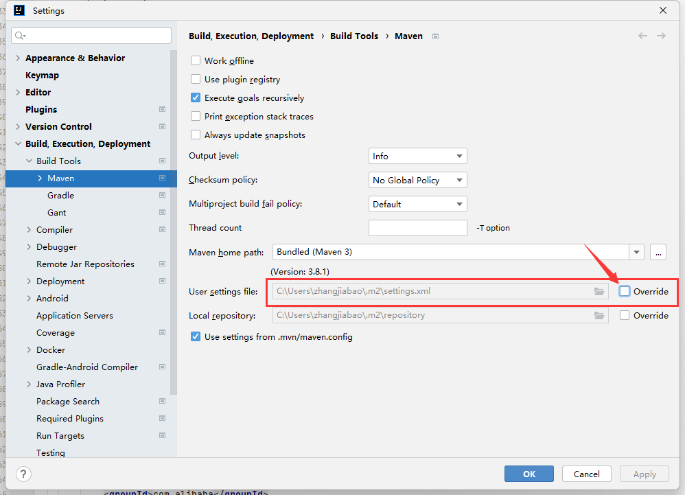Click the Apply button
The image size is (685, 495).
(x=645, y=474)
